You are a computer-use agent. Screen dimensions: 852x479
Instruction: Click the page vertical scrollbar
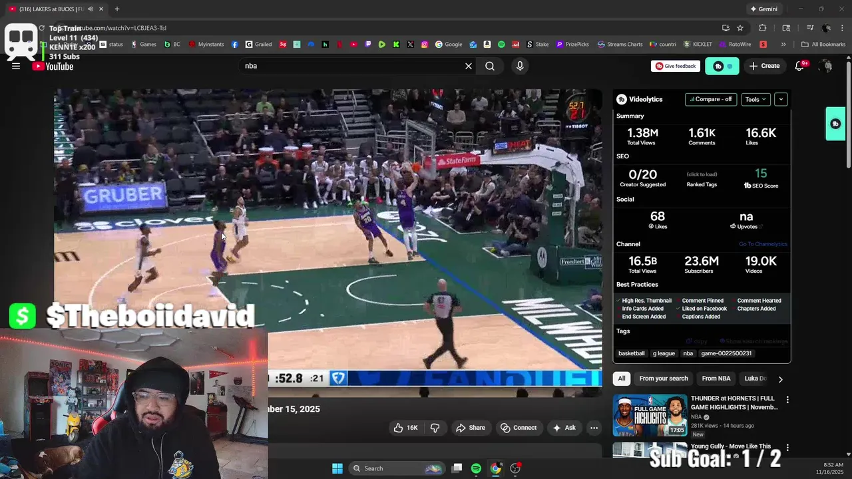tap(848, 113)
